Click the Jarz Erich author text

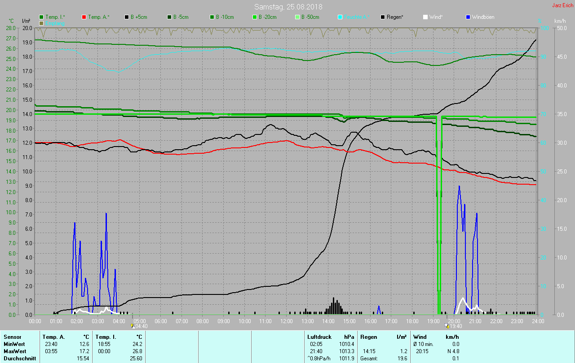tap(562, 5)
